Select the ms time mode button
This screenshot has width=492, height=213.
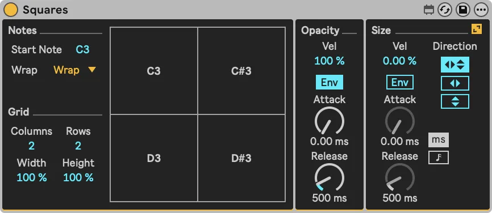pos(439,140)
